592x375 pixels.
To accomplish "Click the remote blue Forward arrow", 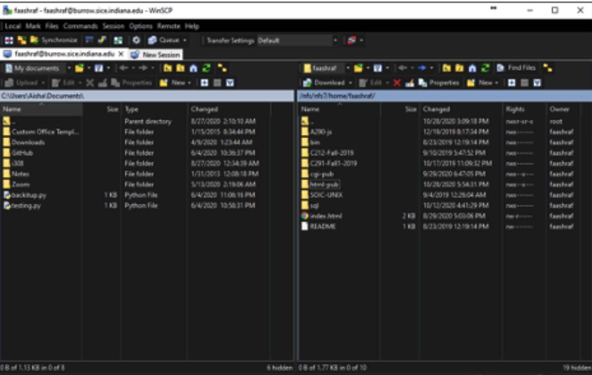I will pos(422,68).
